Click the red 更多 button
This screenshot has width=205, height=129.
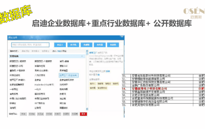pos(83,114)
